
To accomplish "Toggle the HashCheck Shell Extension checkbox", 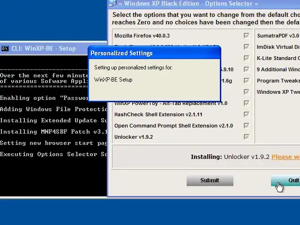I will pyautogui.click(x=247, y=114).
